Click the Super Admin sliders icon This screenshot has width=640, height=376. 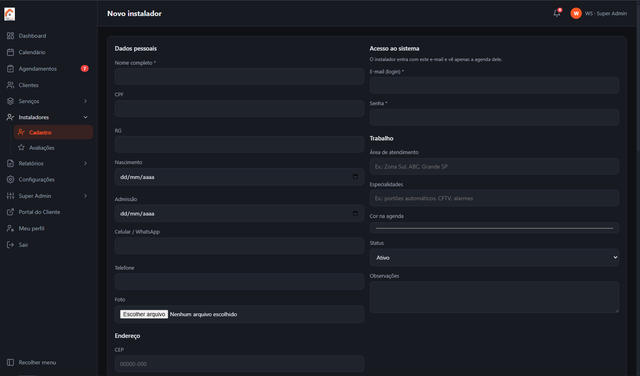coord(10,196)
